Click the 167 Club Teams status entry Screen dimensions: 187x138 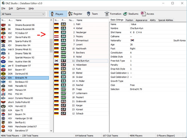coord(110,136)
